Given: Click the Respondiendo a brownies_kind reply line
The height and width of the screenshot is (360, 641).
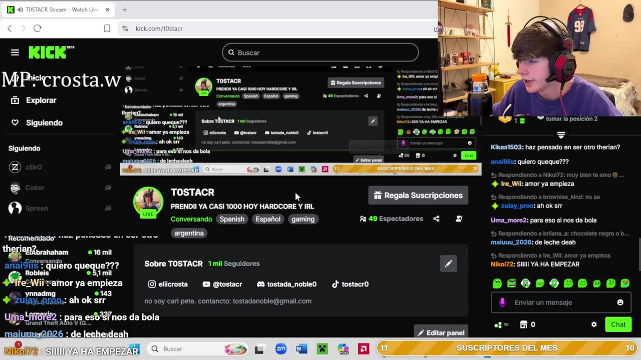Looking at the screenshot, I should point(545,197).
